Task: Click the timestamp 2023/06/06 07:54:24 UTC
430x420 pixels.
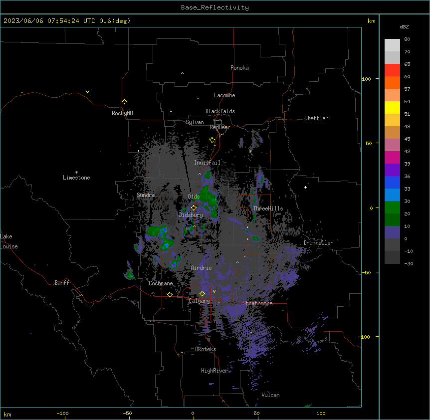Action: tap(49, 21)
